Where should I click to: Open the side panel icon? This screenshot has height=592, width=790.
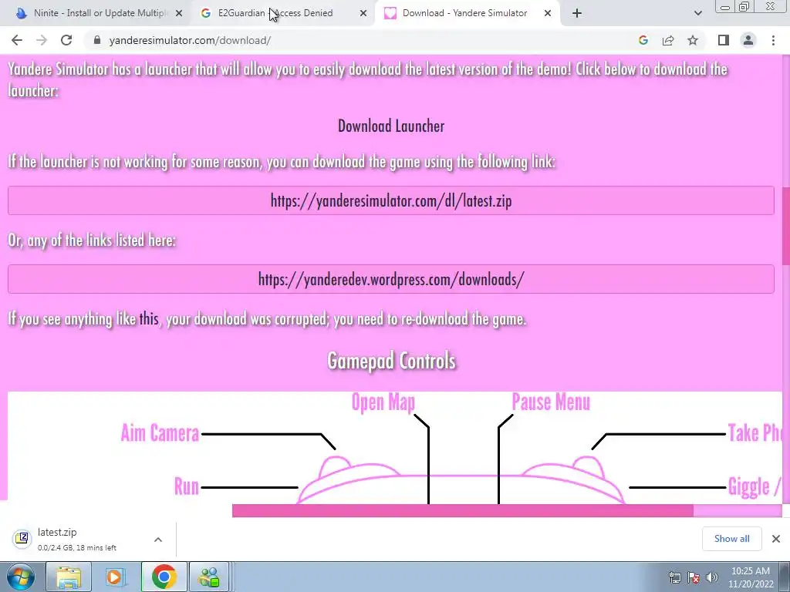[x=724, y=40]
